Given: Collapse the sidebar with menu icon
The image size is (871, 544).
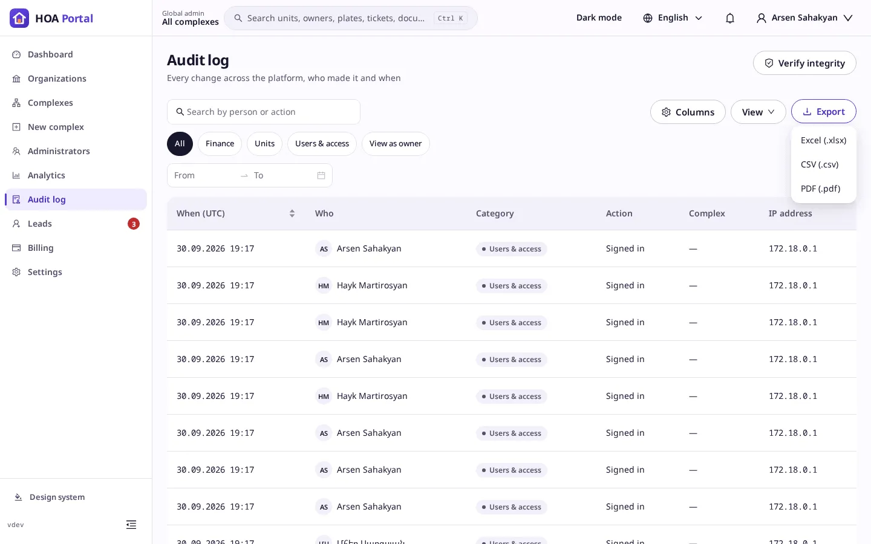Looking at the screenshot, I should (x=131, y=525).
